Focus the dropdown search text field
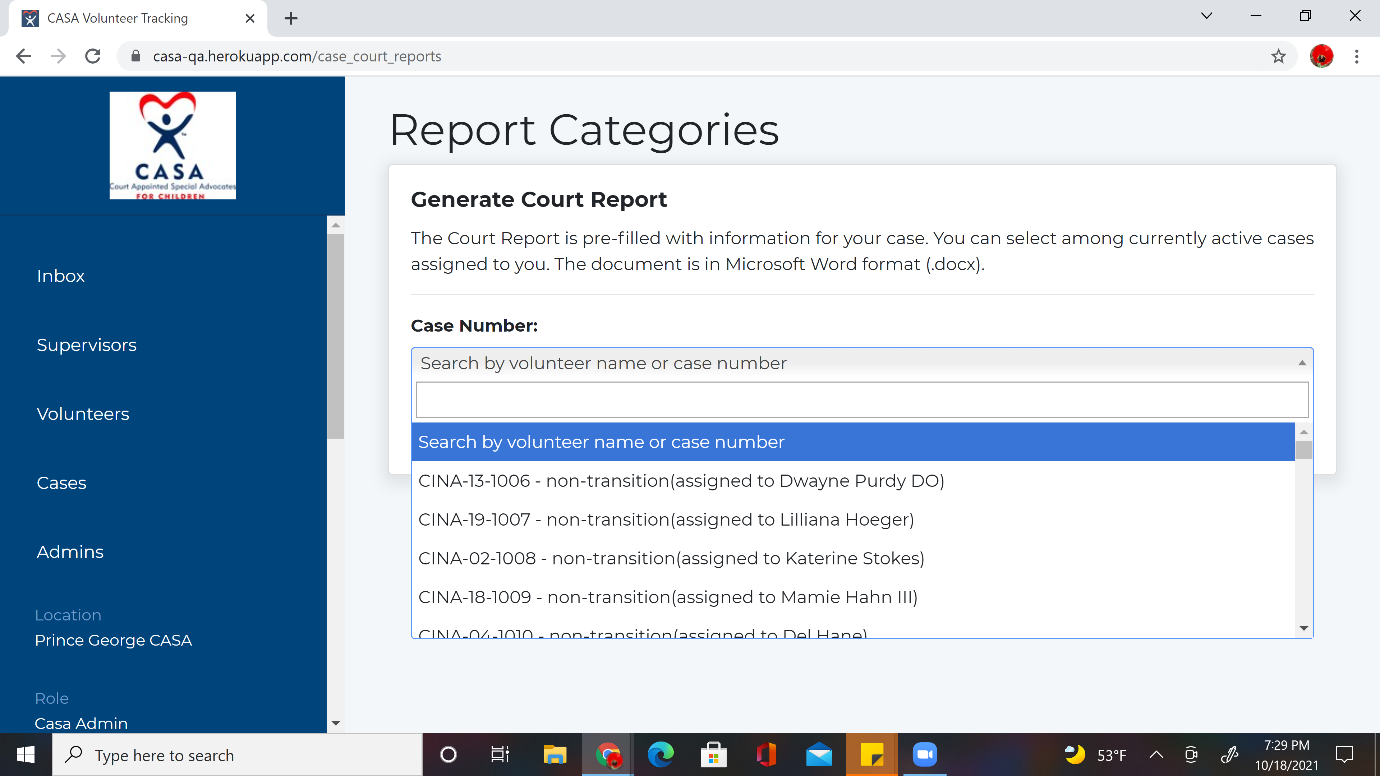The width and height of the screenshot is (1380, 776). pos(861,400)
